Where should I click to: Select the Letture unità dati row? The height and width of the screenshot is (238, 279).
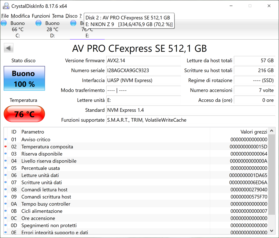coord(136,175)
